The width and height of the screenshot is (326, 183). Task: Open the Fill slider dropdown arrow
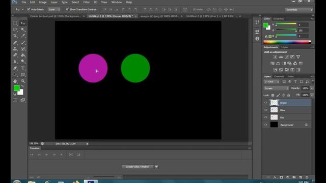(x=312, y=95)
